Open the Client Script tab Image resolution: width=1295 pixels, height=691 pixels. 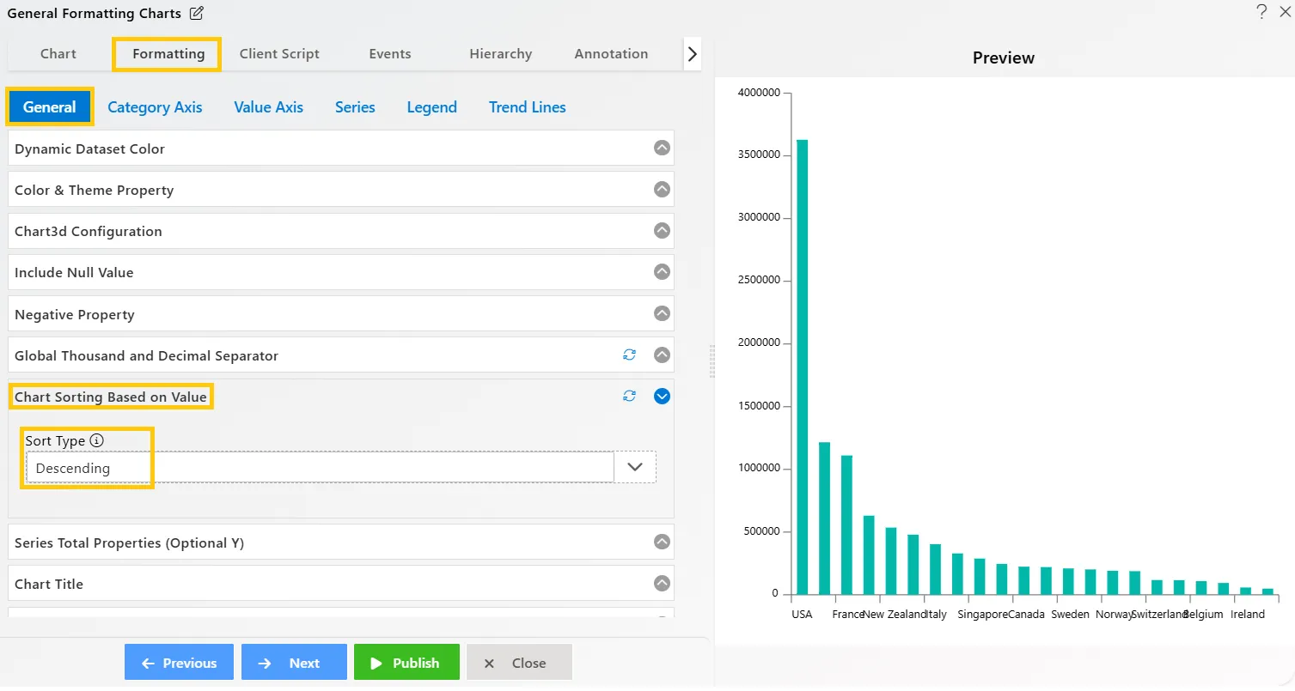pyautogui.click(x=279, y=54)
